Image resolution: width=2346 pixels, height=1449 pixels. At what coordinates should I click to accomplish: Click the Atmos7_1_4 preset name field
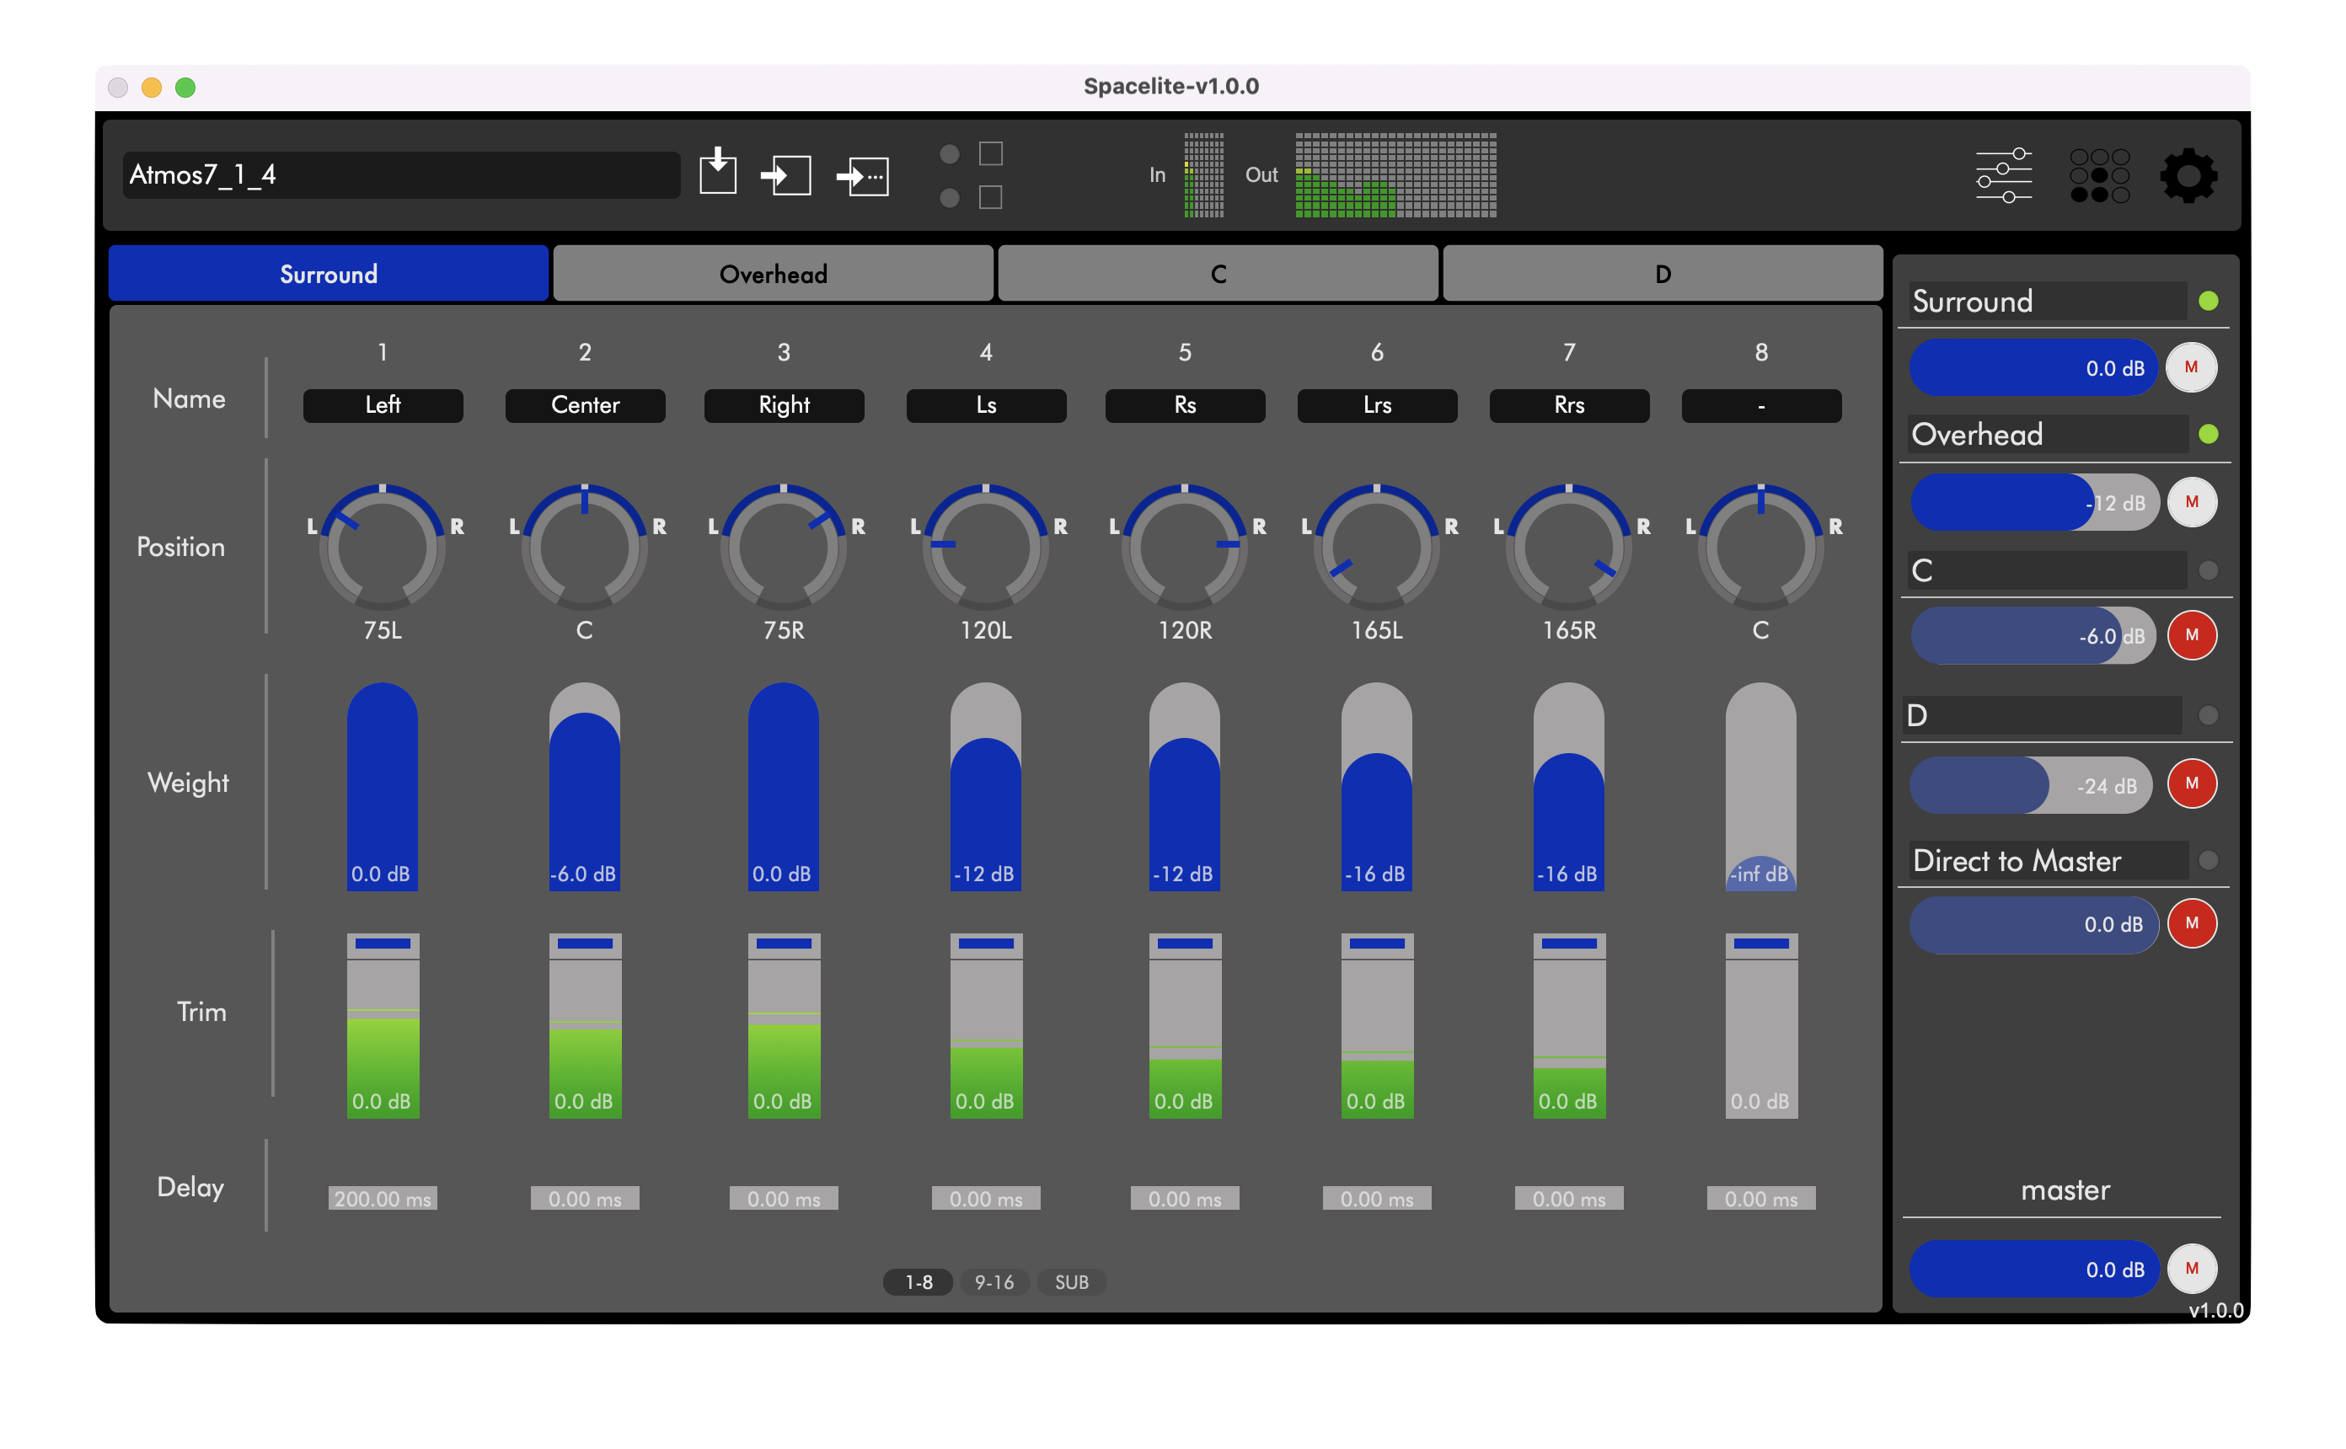coord(400,174)
